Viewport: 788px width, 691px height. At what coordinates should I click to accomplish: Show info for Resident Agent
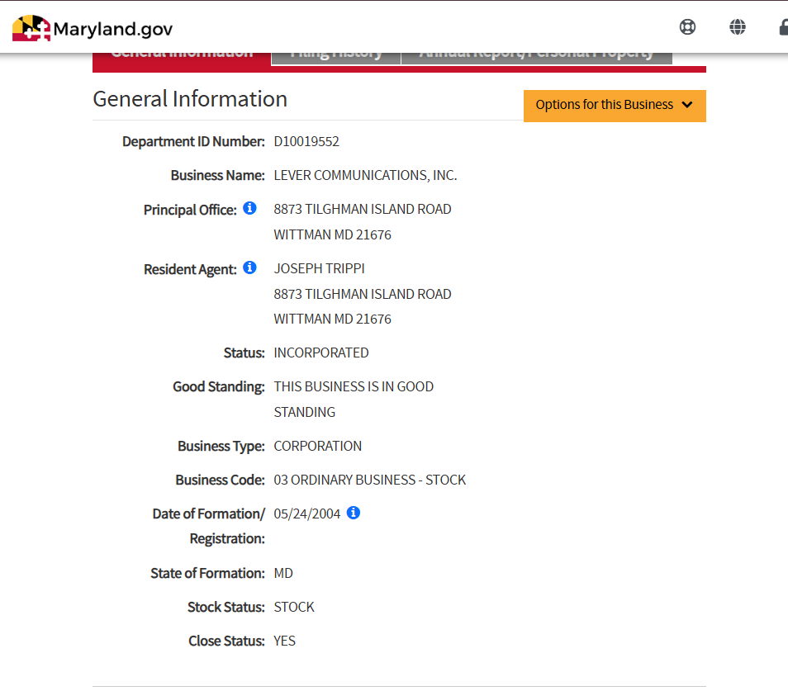249,268
